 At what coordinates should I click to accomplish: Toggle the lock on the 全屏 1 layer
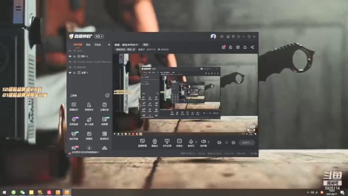(74, 73)
